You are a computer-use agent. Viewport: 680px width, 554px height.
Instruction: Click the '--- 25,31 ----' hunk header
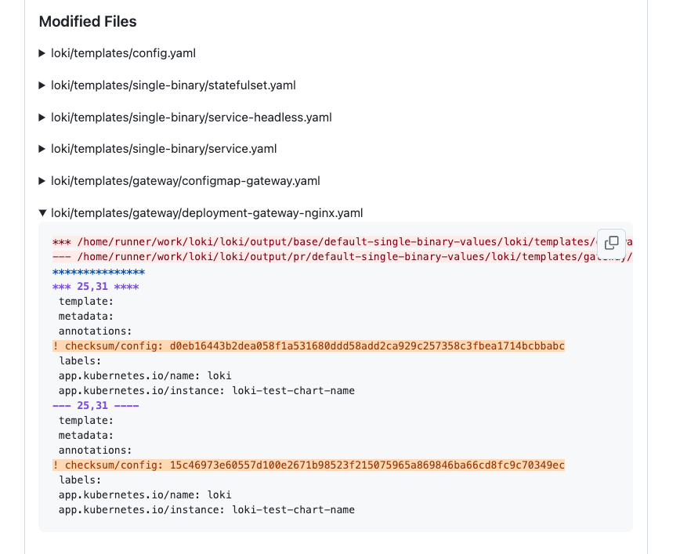pyautogui.click(x=95, y=406)
